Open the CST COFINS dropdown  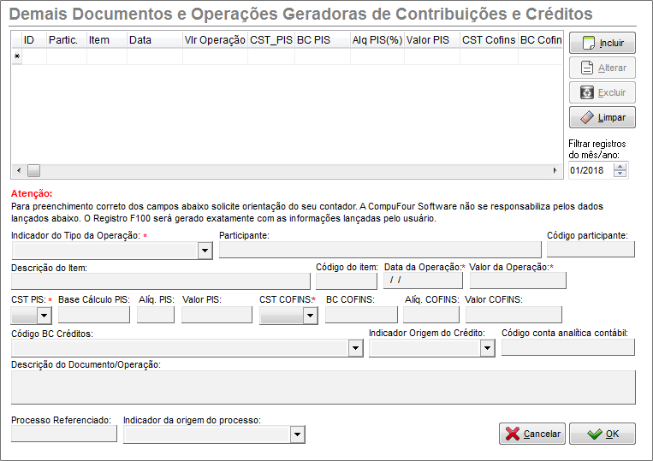pyautogui.click(x=310, y=315)
